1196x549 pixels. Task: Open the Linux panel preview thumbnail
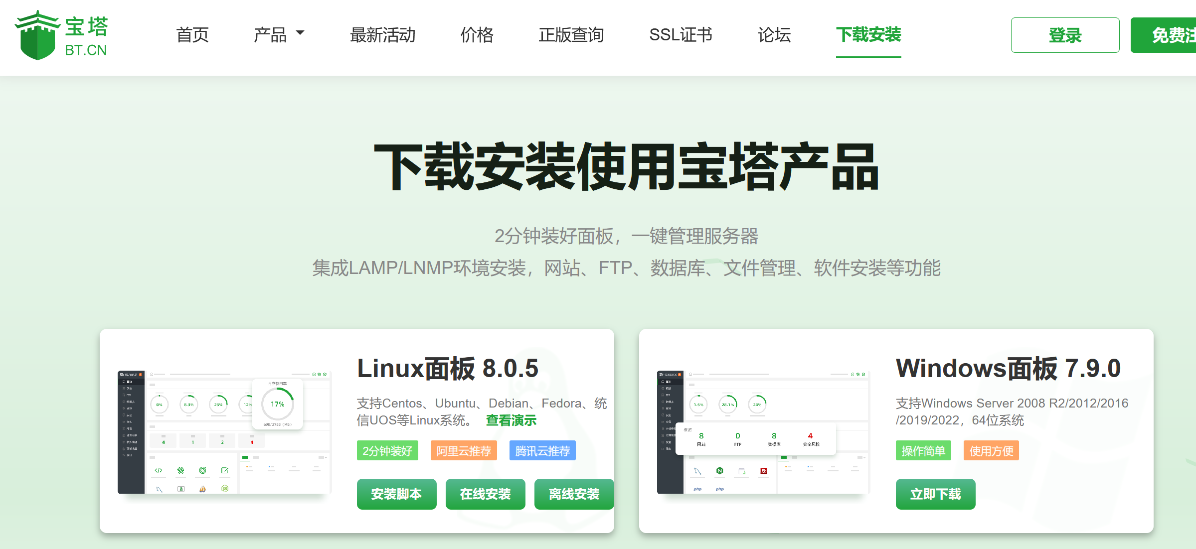[x=224, y=432]
